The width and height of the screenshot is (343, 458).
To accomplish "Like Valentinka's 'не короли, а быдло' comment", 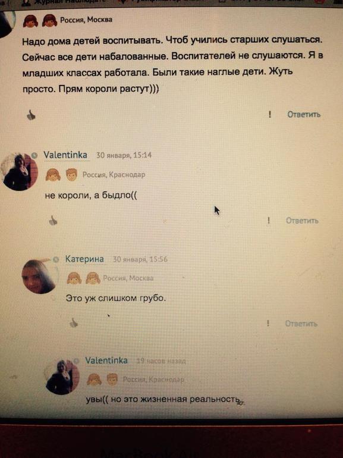I will [x=53, y=220].
